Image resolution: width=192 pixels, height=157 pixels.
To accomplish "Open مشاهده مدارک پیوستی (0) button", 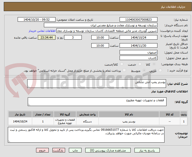I will [x=108, y=150].
